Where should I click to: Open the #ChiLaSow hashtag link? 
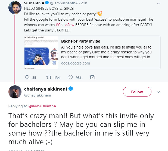point(64,25)
